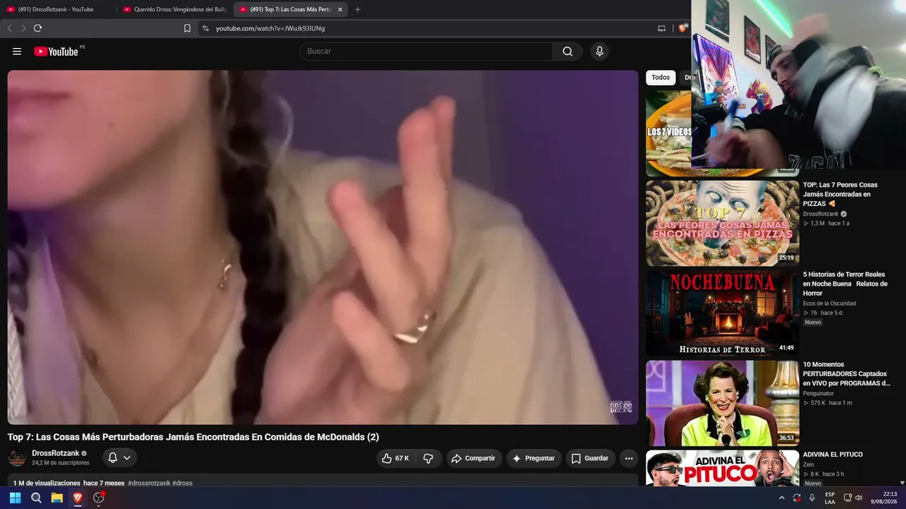Open the 'ADIVINA EL PITUCO' video title
This screenshot has height=509, width=906.
tap(832, 455)
